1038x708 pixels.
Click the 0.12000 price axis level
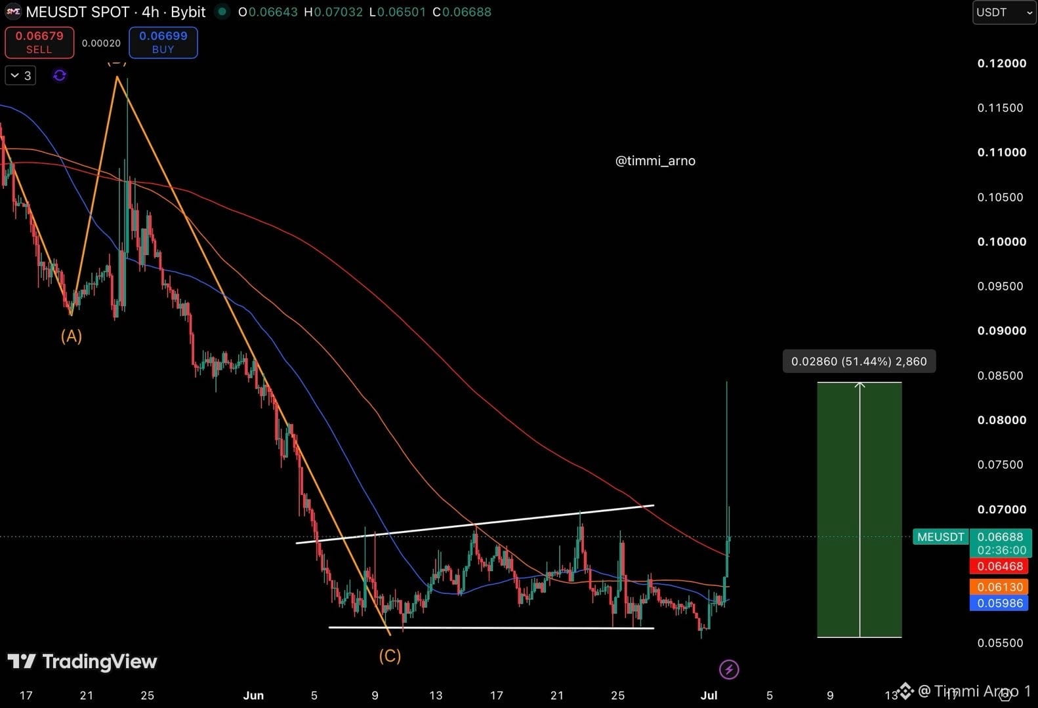coord(1002,64)
